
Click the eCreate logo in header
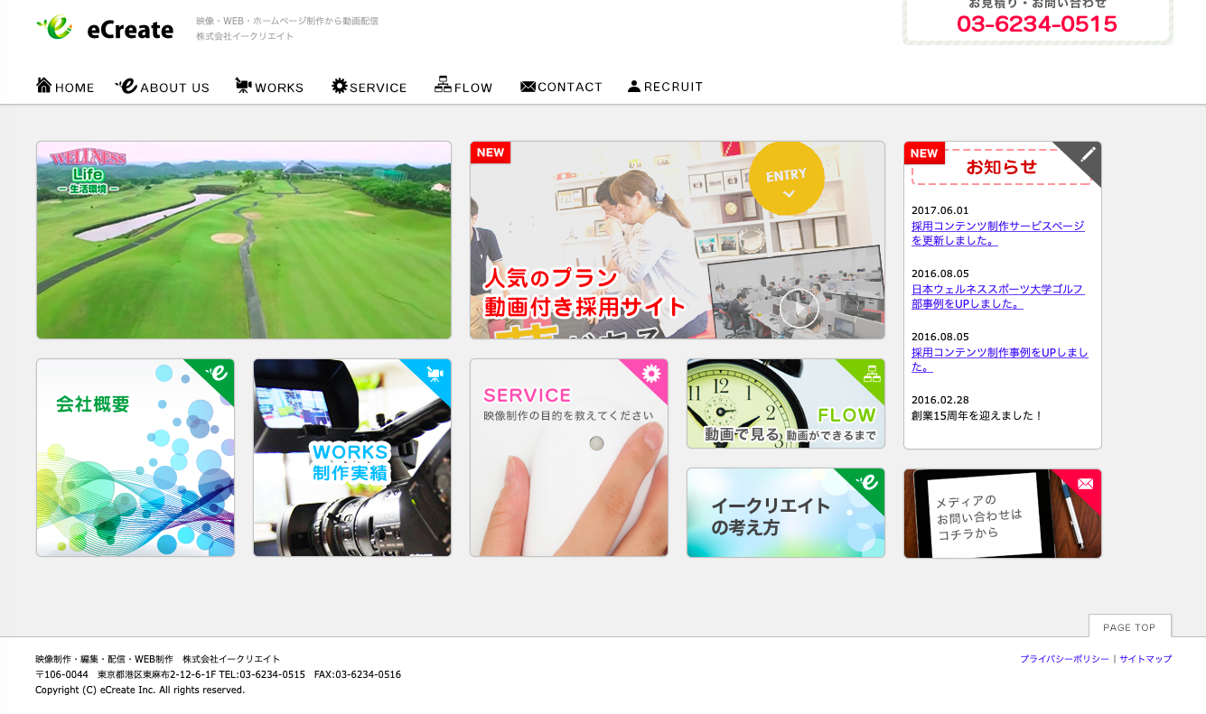105,29
